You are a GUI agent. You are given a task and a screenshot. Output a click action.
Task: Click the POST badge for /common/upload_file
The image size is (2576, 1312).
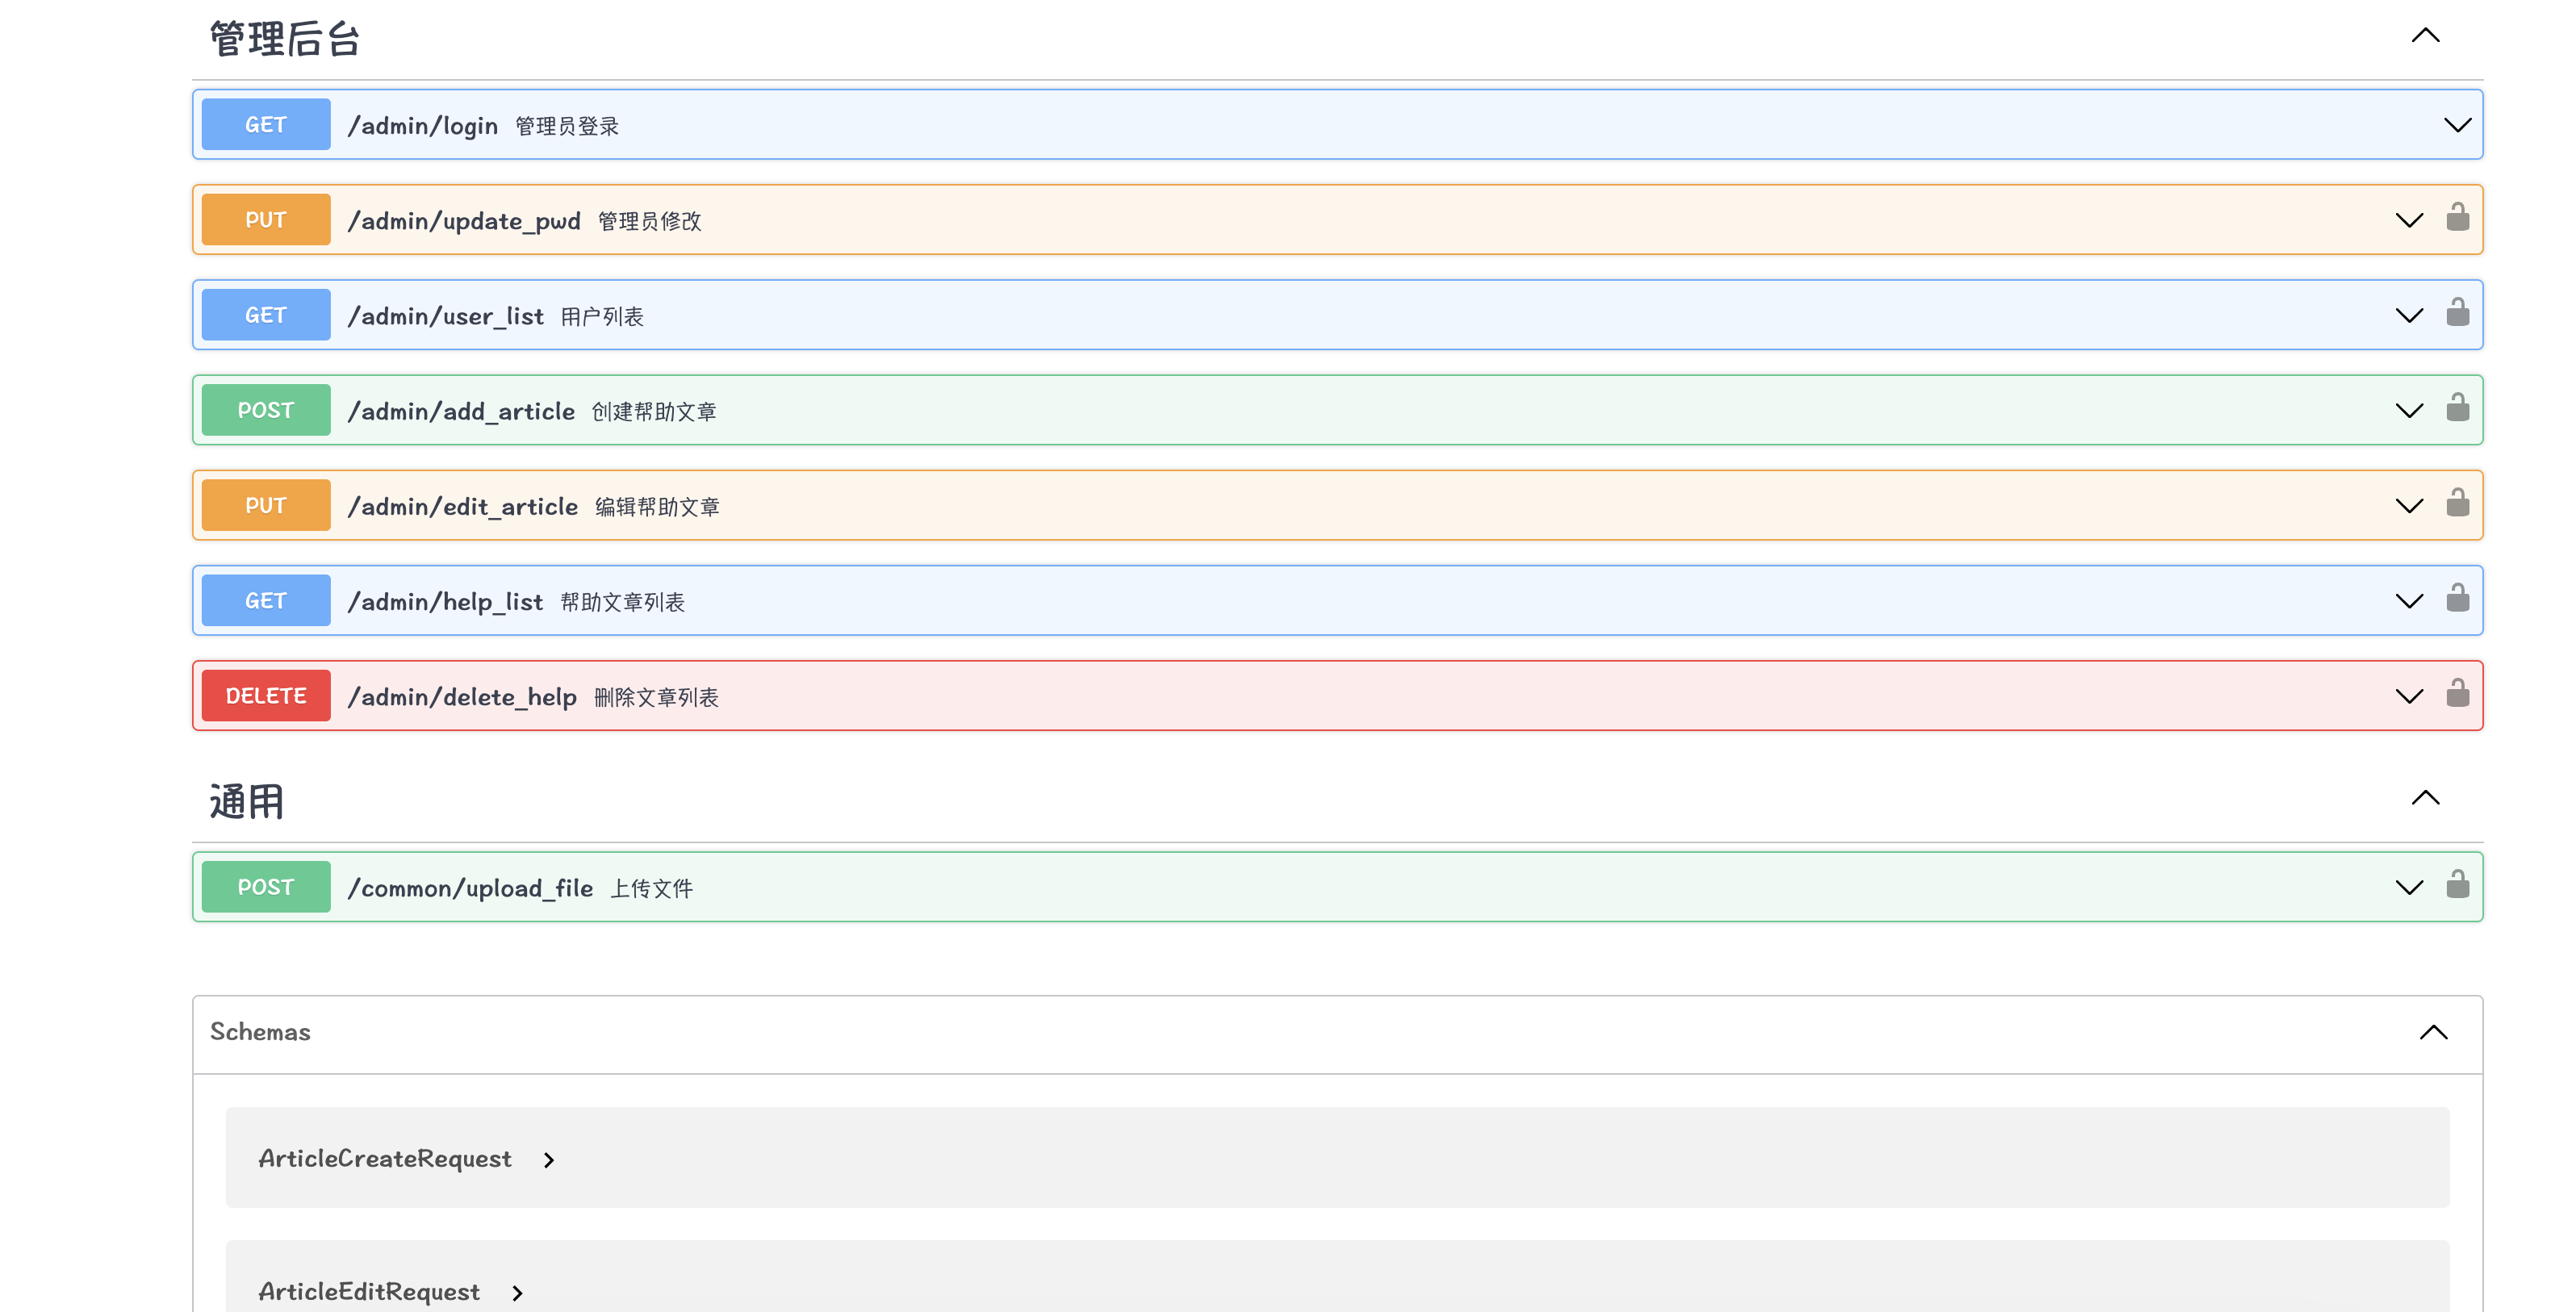tap(266, 886)
